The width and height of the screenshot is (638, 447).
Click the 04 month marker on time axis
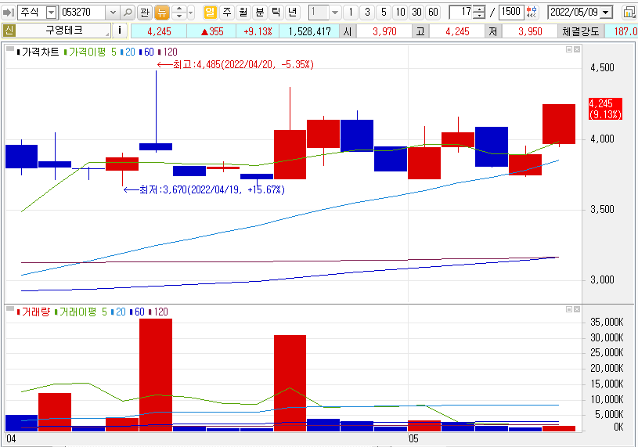coord(11,438)
